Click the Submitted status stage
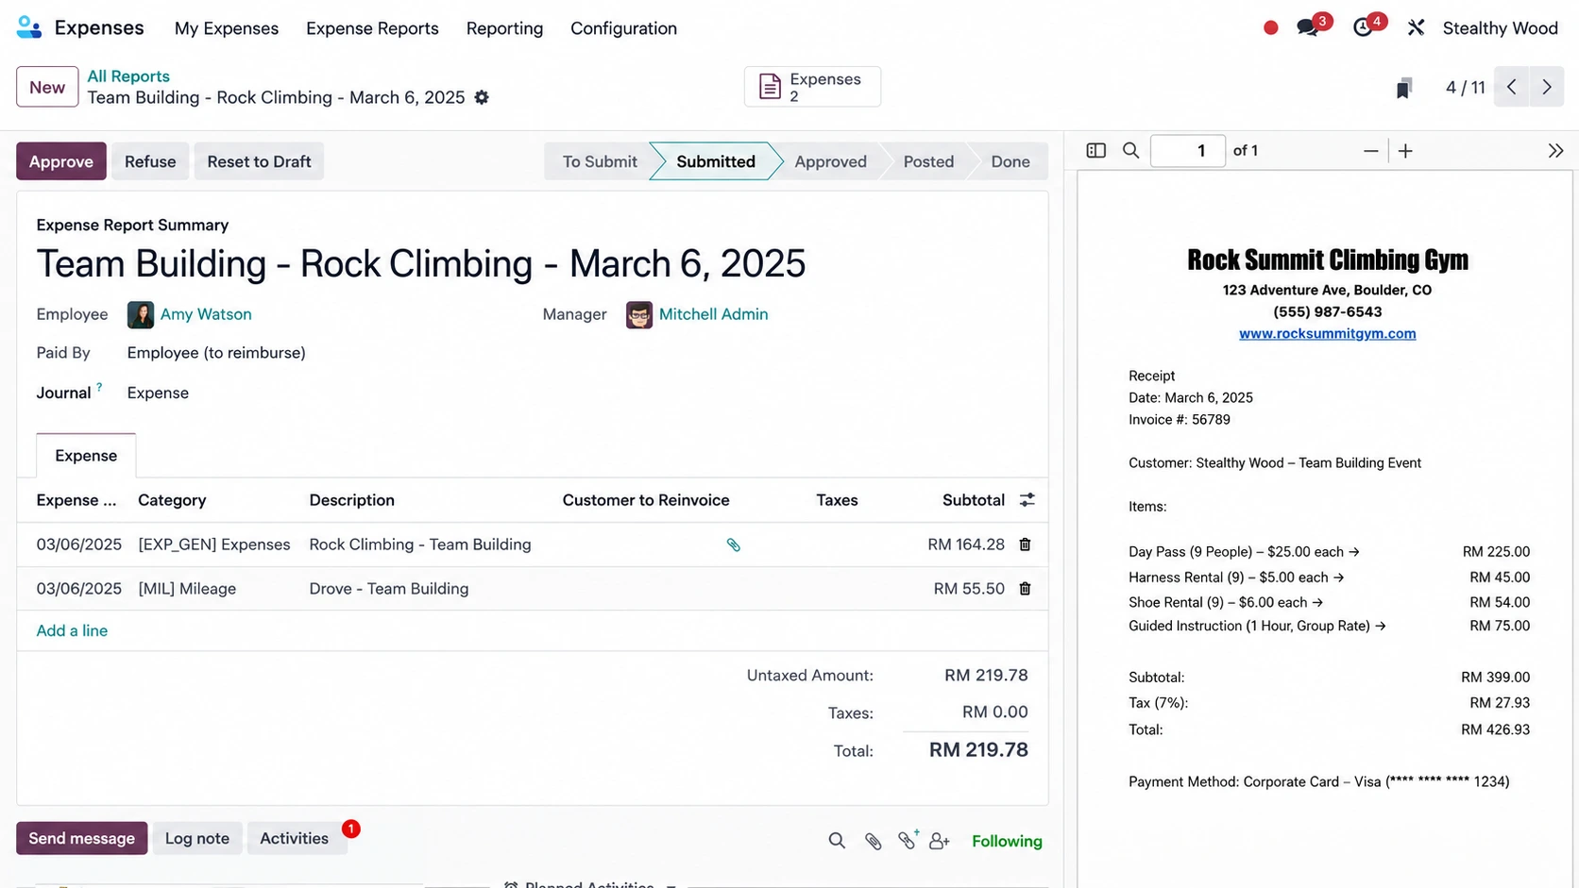 point(715,161)
